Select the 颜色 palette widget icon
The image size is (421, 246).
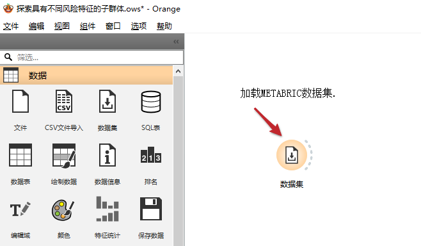pyautogui.click(x=63, y=209)
